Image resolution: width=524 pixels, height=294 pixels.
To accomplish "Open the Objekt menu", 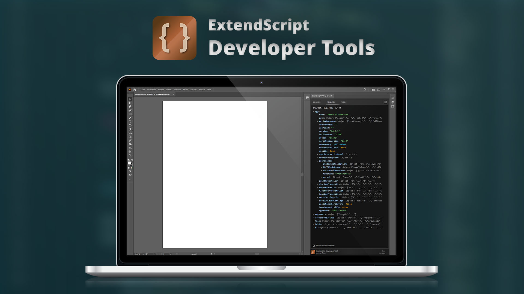I will click(161, 90).
